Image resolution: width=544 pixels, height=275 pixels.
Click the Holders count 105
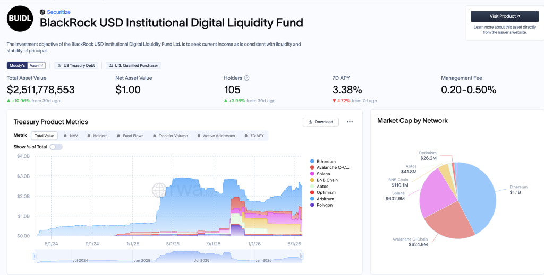click(232, 90)
